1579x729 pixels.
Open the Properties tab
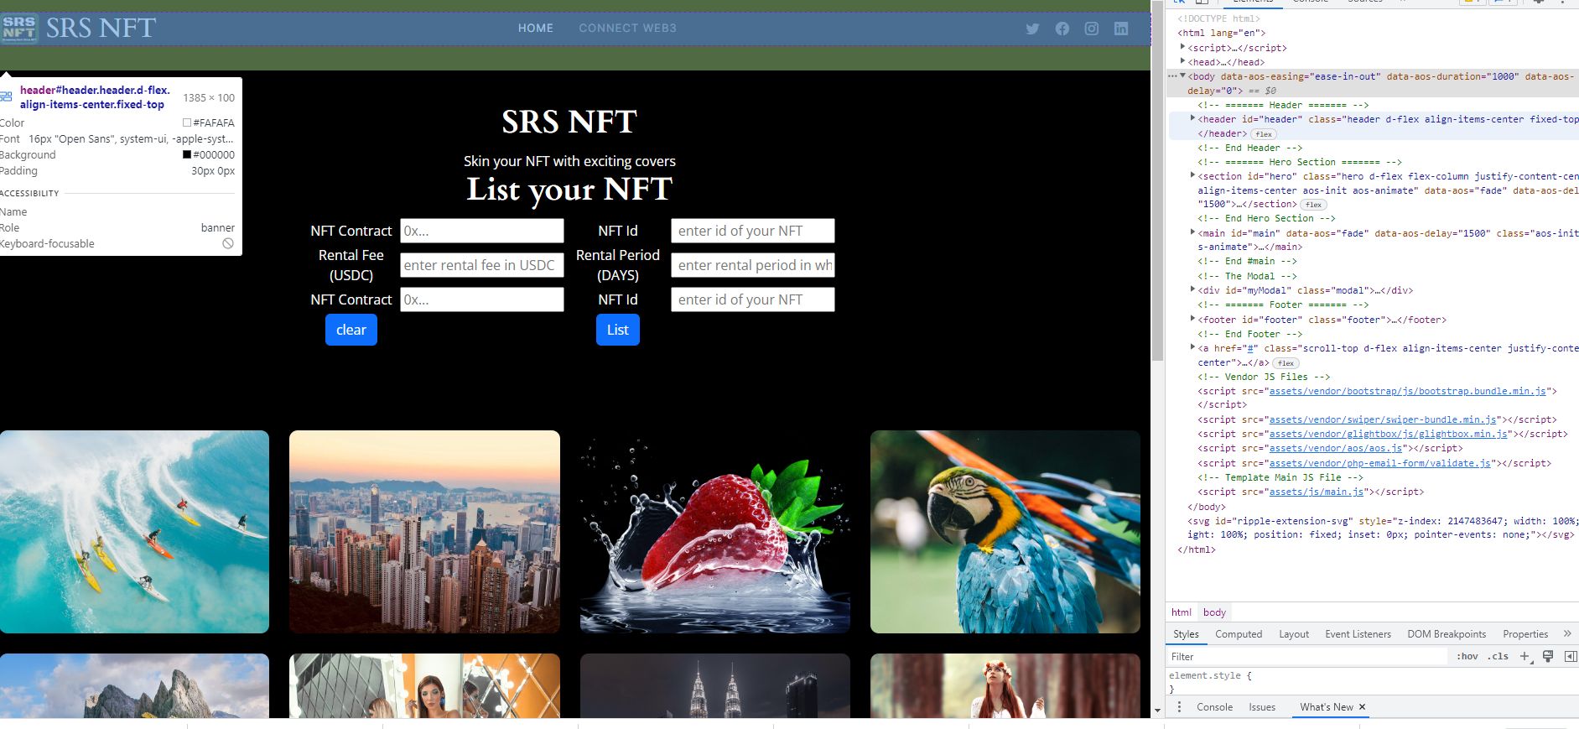[1525, 634]
